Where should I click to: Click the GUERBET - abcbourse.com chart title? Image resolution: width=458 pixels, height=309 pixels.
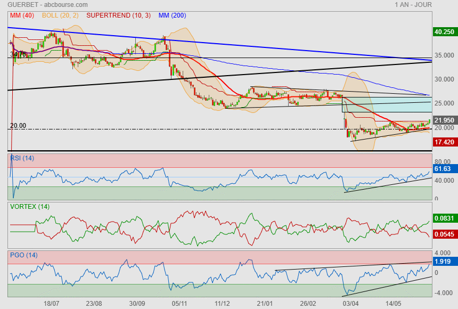(40, 5)
